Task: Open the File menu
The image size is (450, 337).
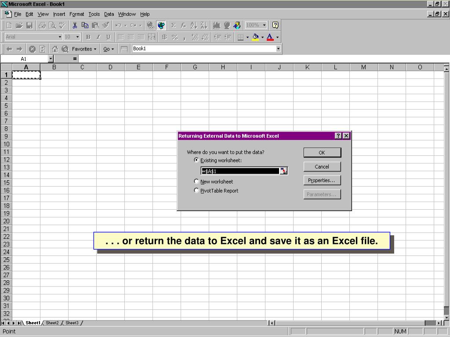Action: [x=18, y=14]
